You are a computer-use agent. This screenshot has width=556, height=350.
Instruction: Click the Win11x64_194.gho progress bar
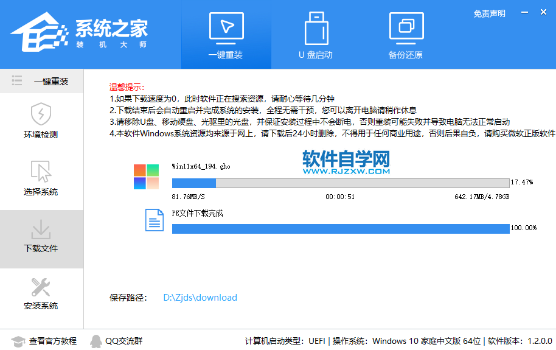pyautogui.click(x=341, y=183)
